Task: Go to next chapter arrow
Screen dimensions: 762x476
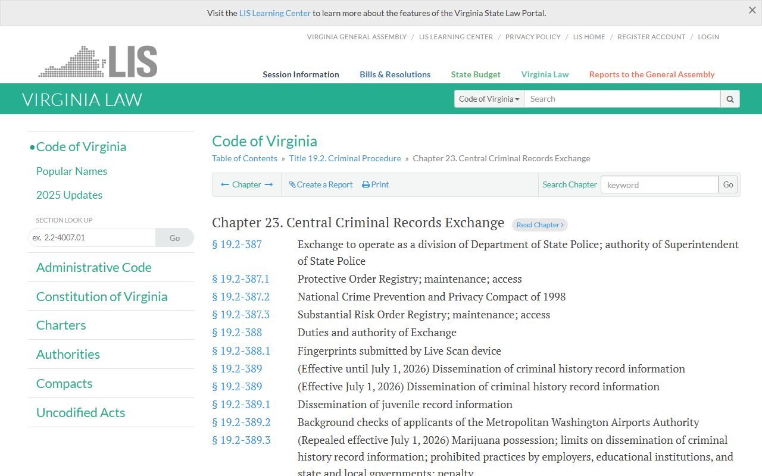Action: [x=268, y=184]
